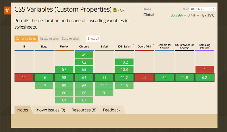This screenshot has height=132, width=227.
Task: Click the Firefox 57 support cell
Action: [x=64, y=69]
